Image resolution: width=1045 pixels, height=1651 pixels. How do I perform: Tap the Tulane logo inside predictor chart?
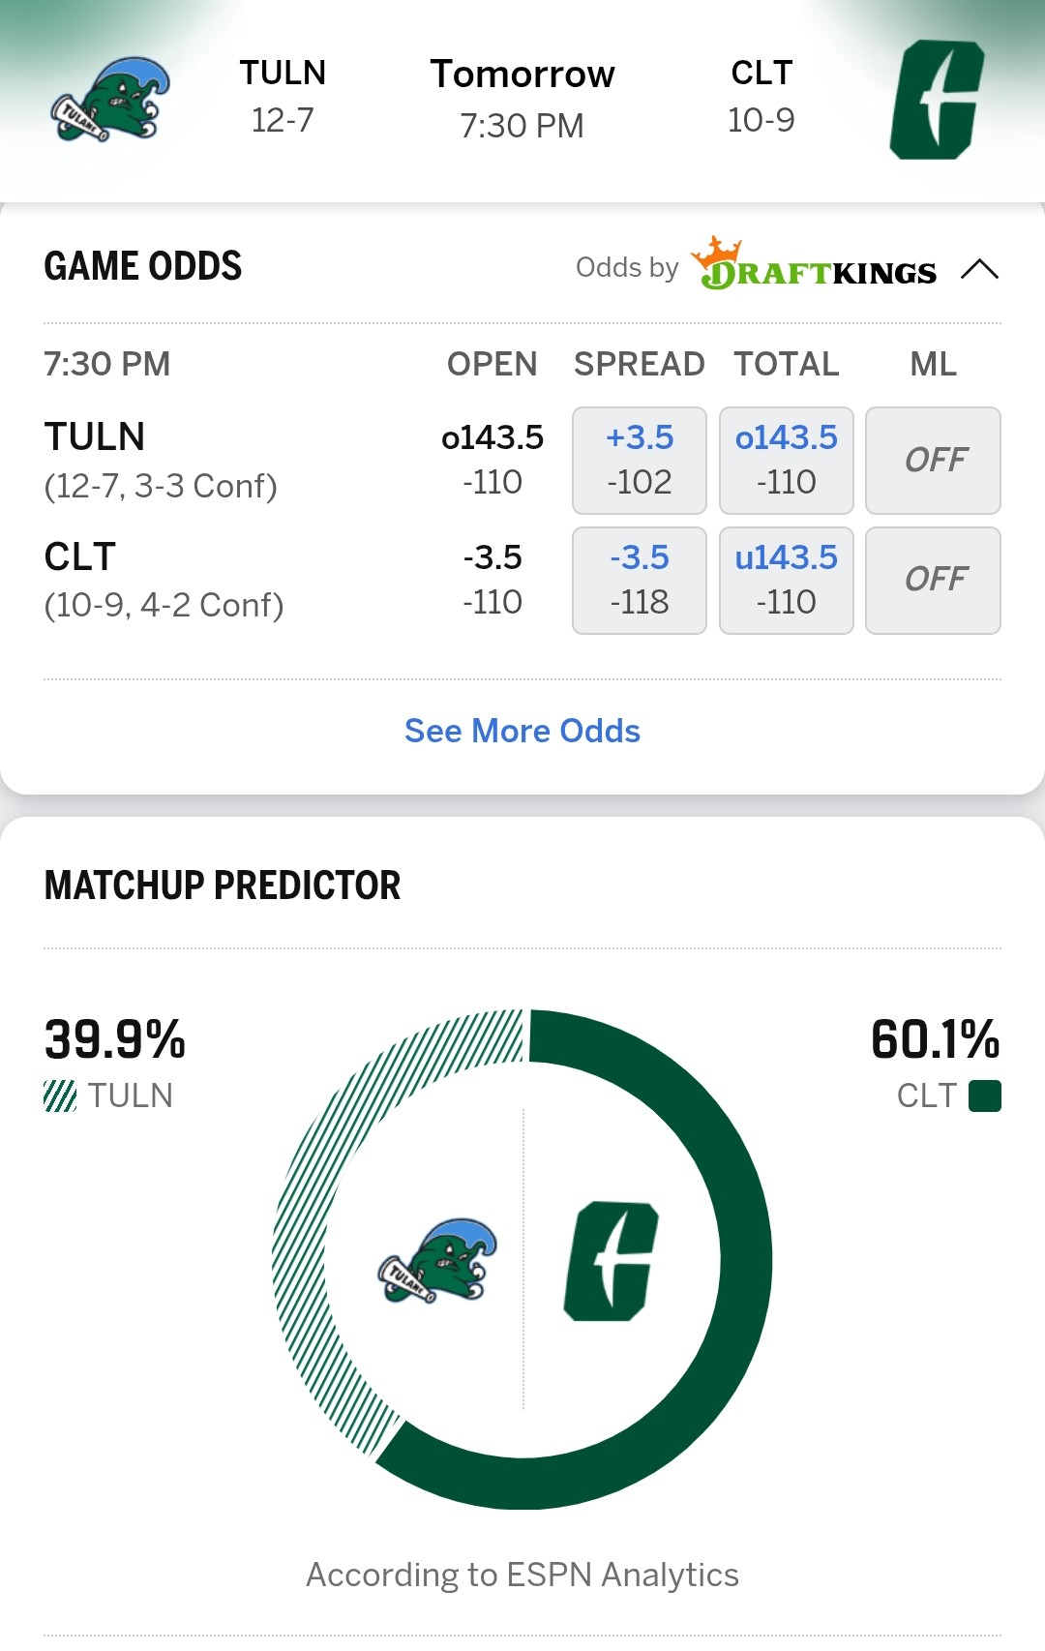[x=437, y=1262]
